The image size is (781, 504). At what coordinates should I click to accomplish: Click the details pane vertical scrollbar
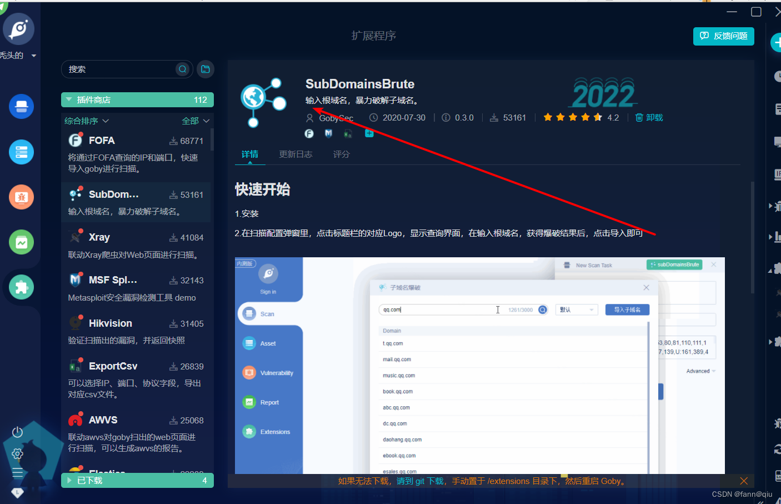(x=753, y=237)
